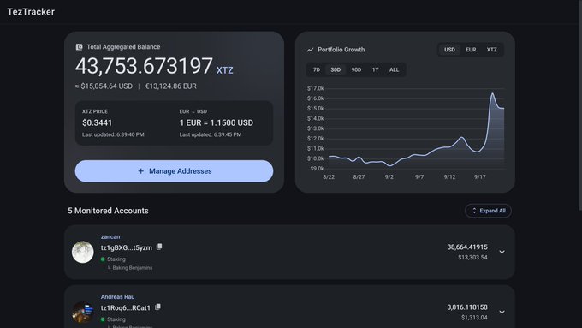Click the TezTracker logo title
Image resolution: width=582 pixels, height=328 pixels.
coord(31,12)
